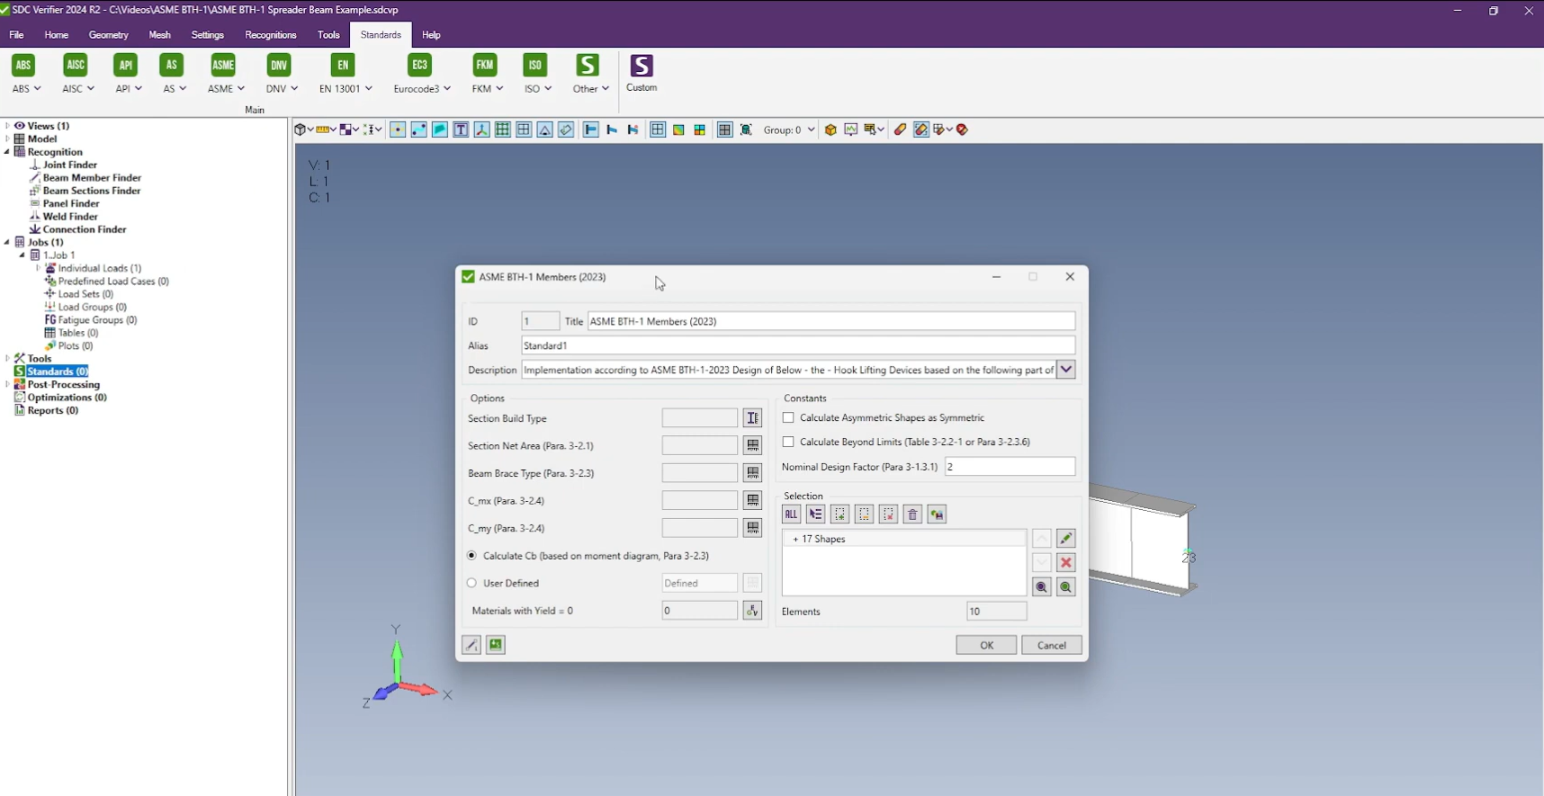Open the File menu
Screen dimensions: 1544x796
(16, 35)
